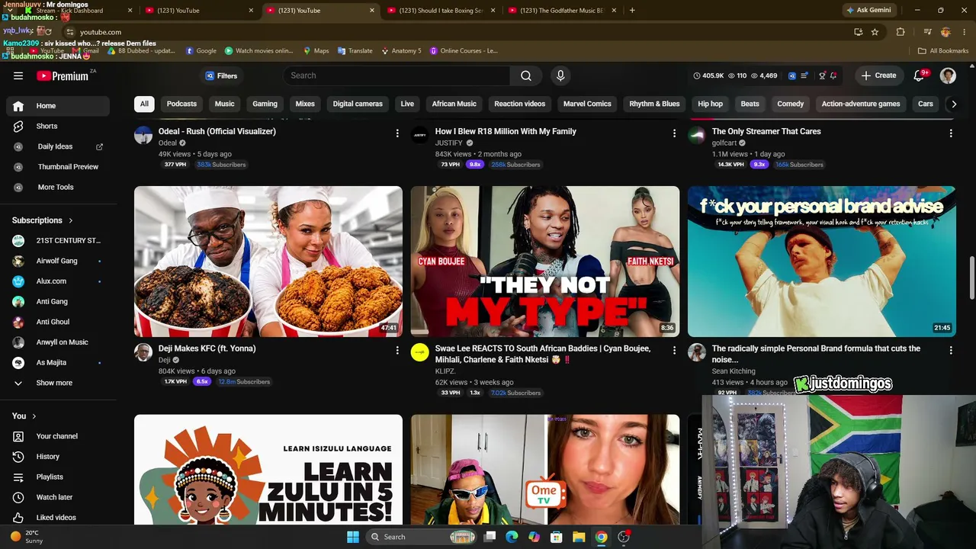Open More actions for Deji Makes KFC
This screenshot has height=549, width=976.
pyautogui.click(x=397, y=350)
